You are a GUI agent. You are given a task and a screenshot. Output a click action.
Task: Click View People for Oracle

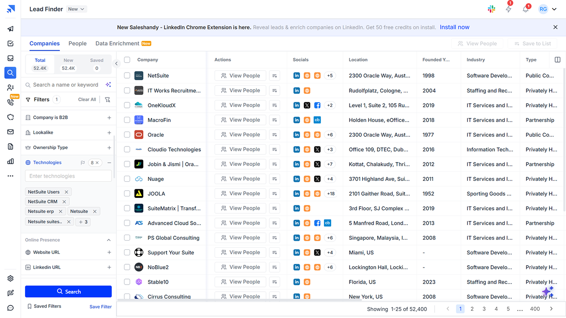click(x=241, y=135)
